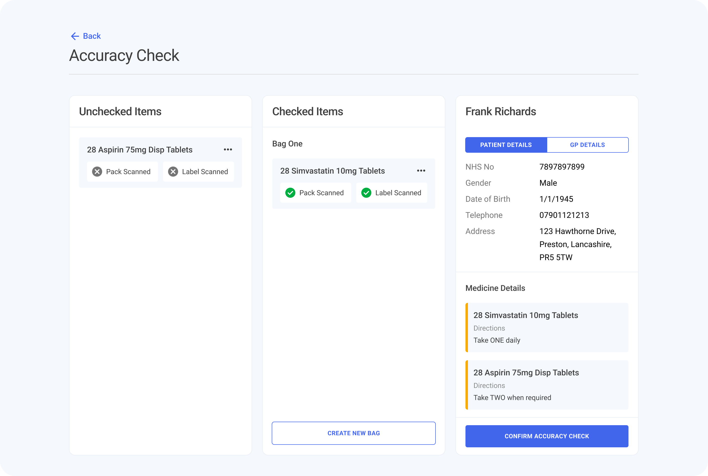Screen dimensions: 708x476
Task: Toggle Label Scanned status for Aspirin
Action: point(198,172)
